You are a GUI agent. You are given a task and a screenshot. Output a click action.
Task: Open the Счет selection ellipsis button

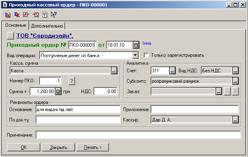pyautogui.click(x=172, y=70)
